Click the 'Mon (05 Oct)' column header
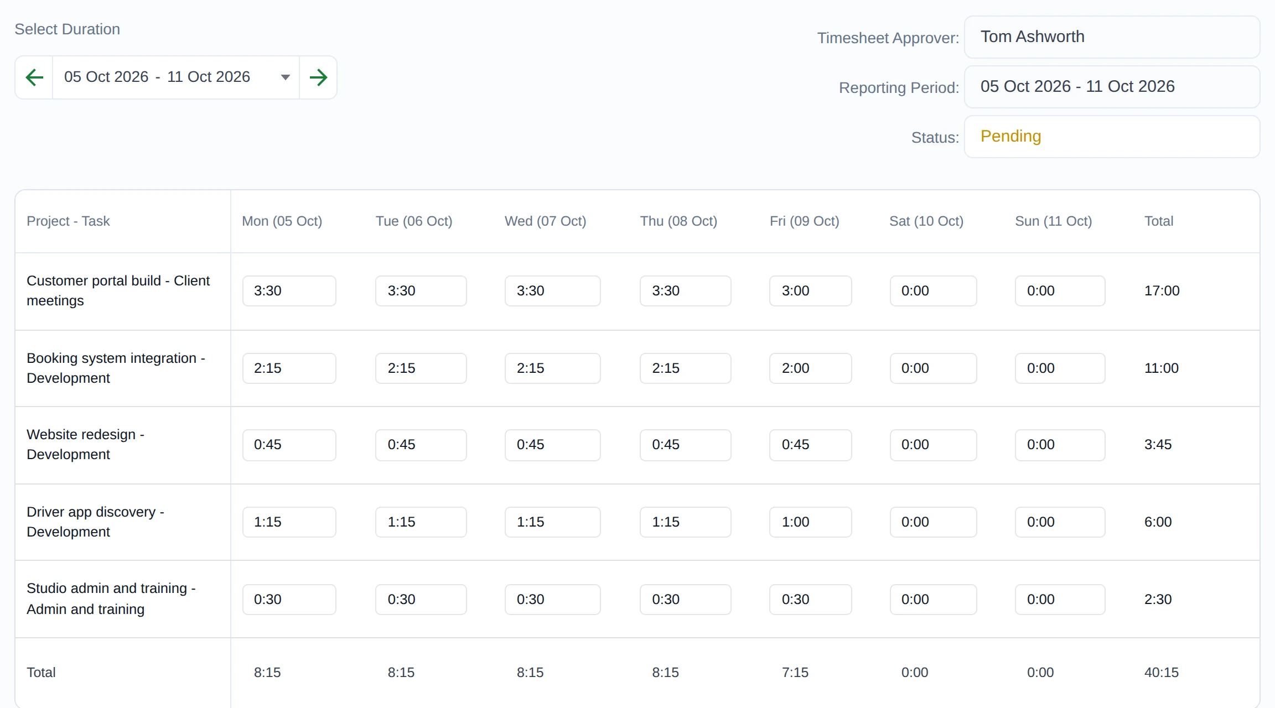Viewport: 1275px width, 708px height. [x=282, y=221]
